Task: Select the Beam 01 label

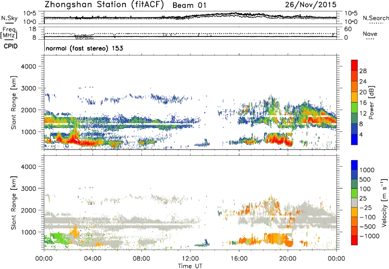Action: click(x=189, y=5)
